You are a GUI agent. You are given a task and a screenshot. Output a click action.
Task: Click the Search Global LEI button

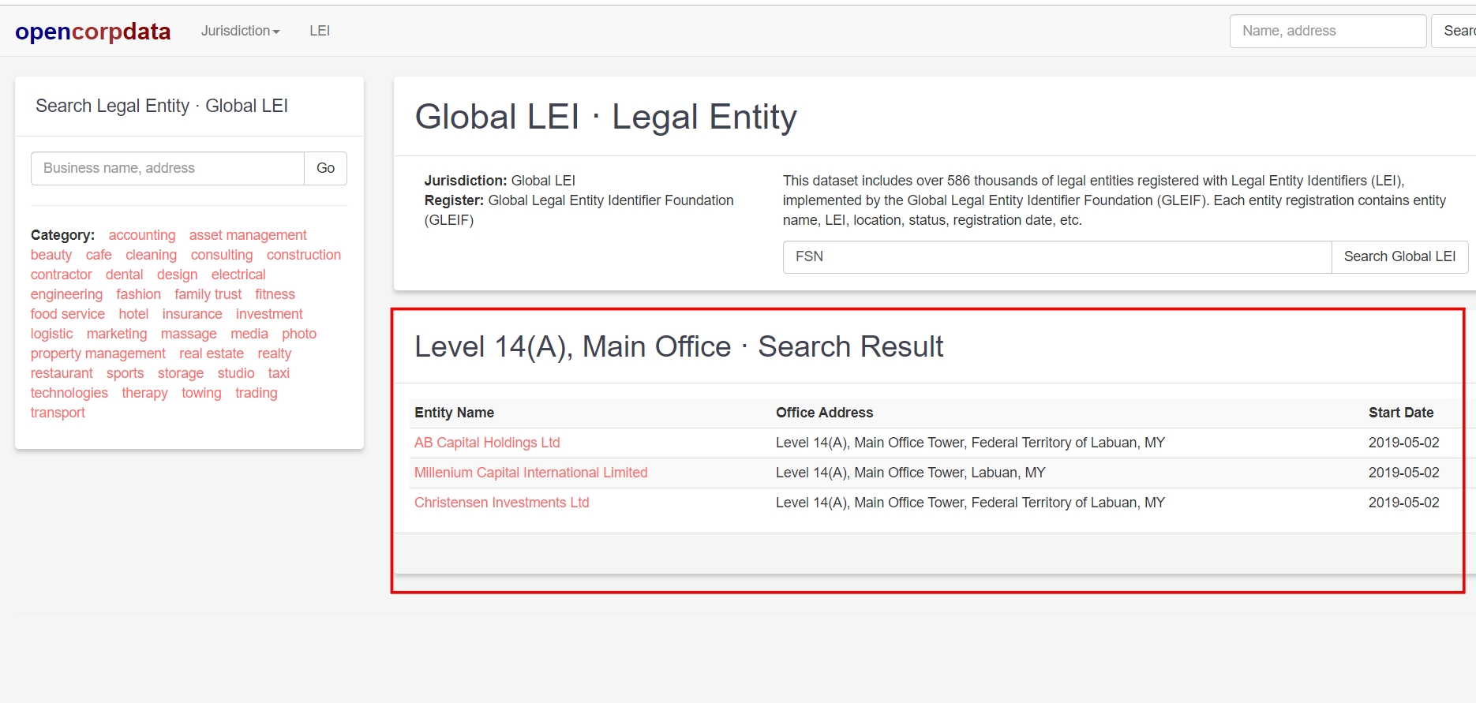(1399, 256)
